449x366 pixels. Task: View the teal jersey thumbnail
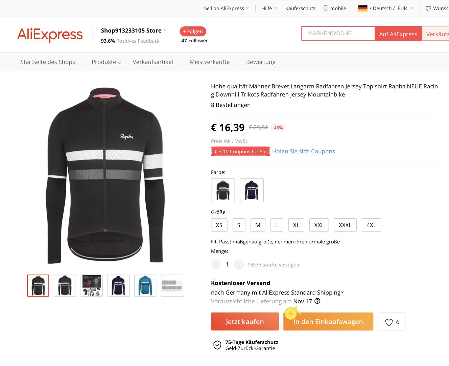click(145, 286)
